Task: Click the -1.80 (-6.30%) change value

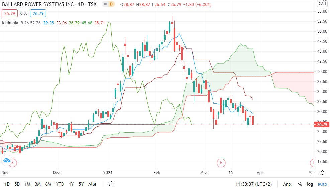Action: tap(197, 4)
